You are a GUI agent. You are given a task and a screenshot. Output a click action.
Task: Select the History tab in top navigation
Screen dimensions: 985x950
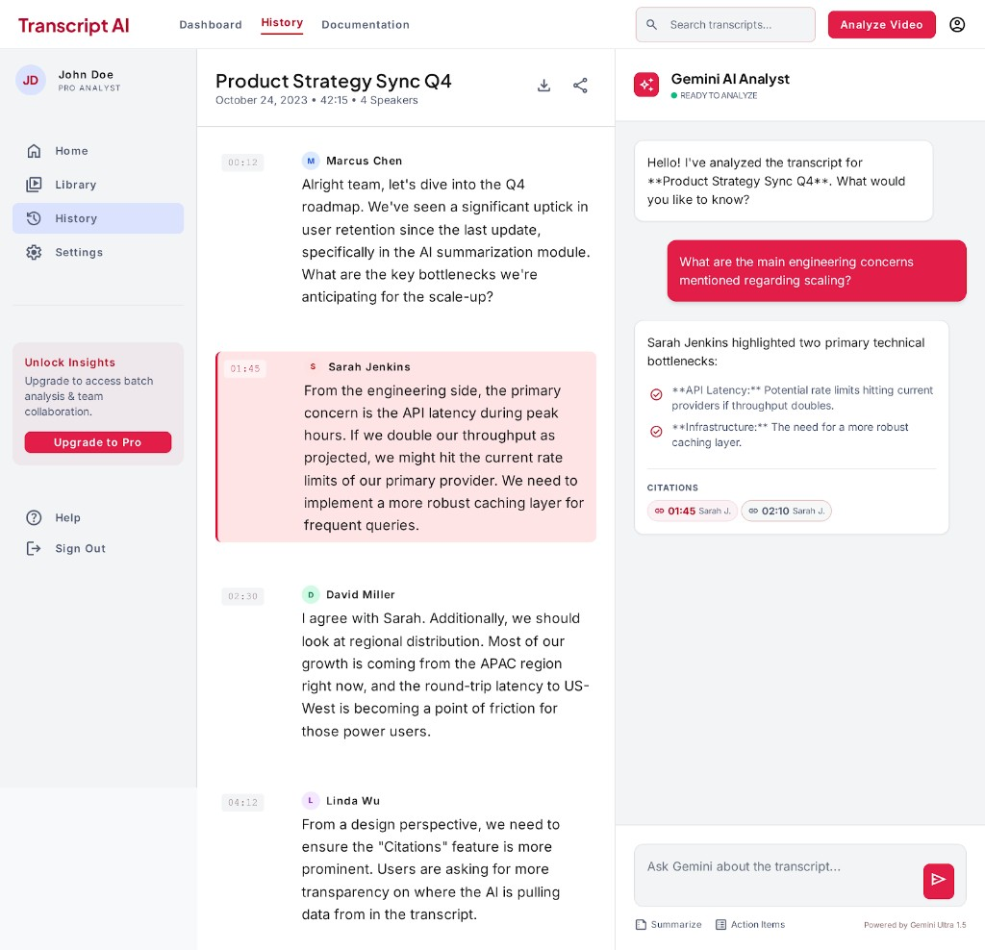coord(282,23)
